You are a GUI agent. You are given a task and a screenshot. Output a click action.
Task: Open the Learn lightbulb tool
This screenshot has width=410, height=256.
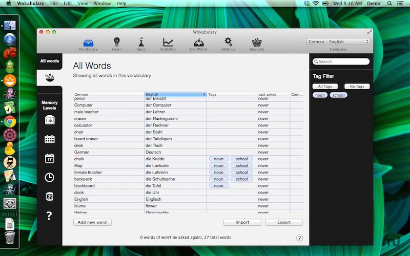117,45
